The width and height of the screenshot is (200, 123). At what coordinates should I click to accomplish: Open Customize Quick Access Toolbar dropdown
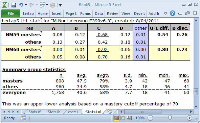(61, 5)
